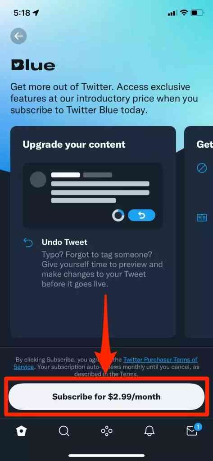This screenshot has width=213, height=461.
Task: Tap the blue undo button in preview
Action: (x=141, y=216)
